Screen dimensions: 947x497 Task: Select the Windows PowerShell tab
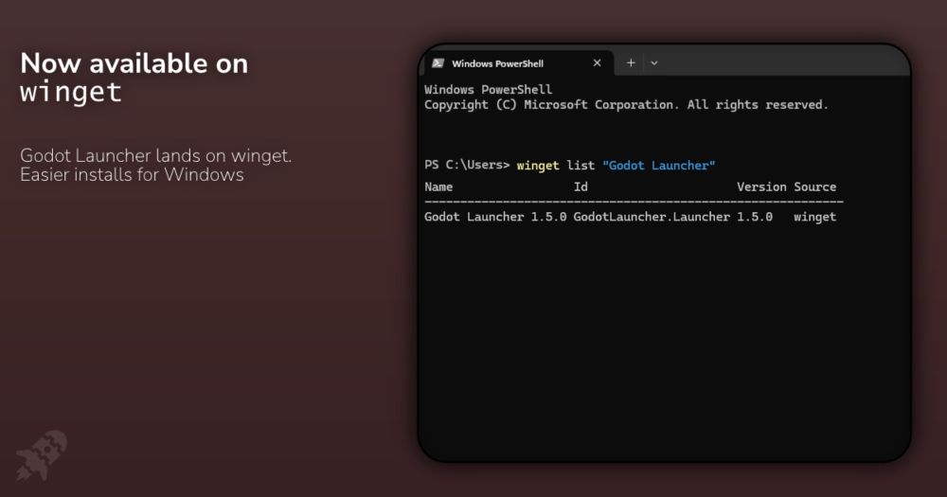point(519,63)
